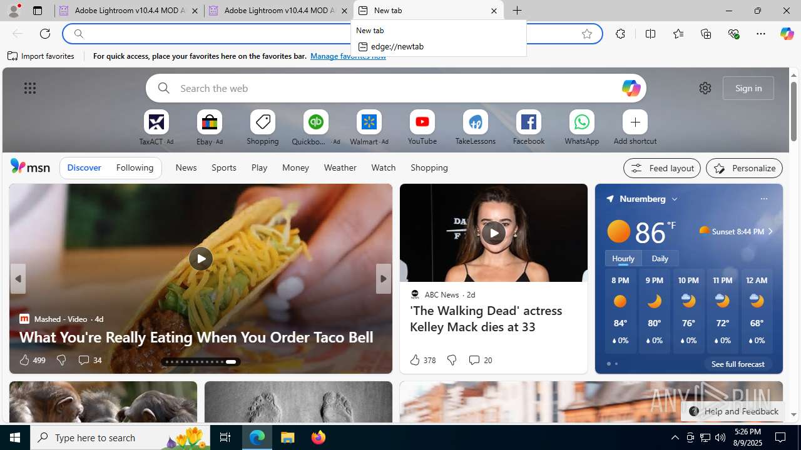Open See full forecast link

(x=738, y=364)
